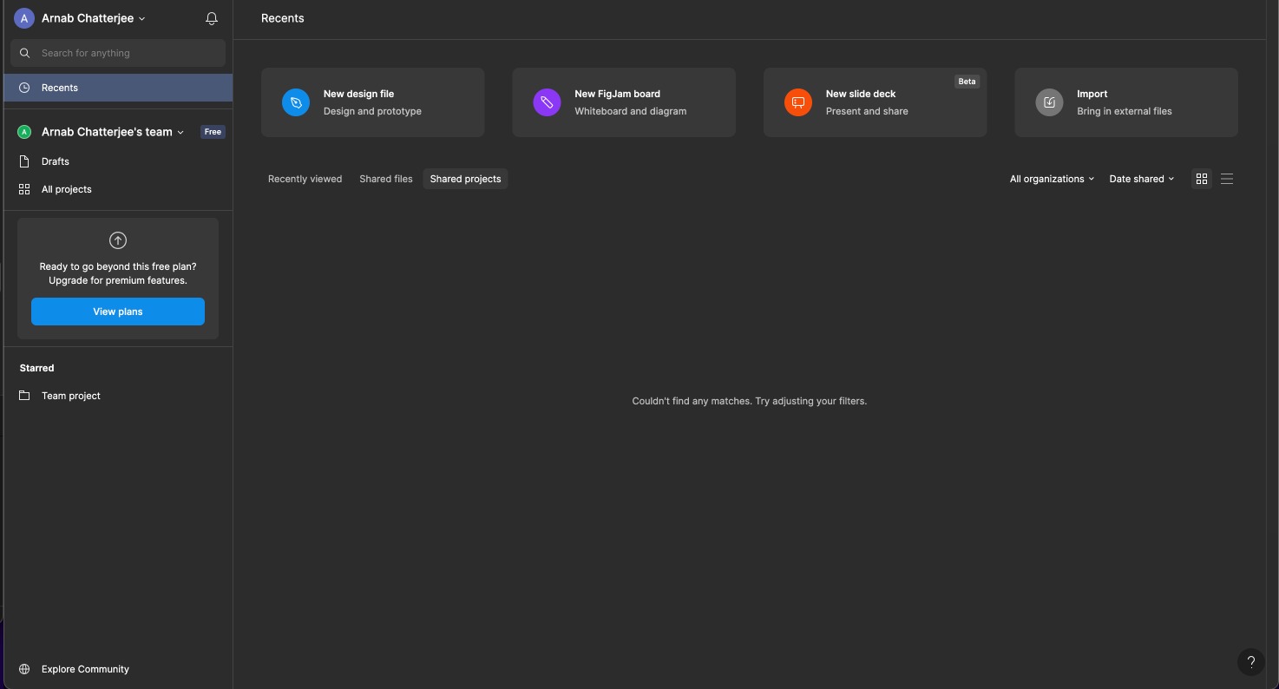
Task: Open the All organizations filter dropdown
Action: point(1052,179)
